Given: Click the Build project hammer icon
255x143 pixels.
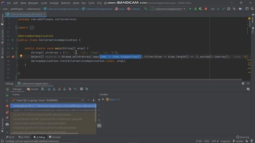Looking at the screenshot, I should tap(146, 9).
